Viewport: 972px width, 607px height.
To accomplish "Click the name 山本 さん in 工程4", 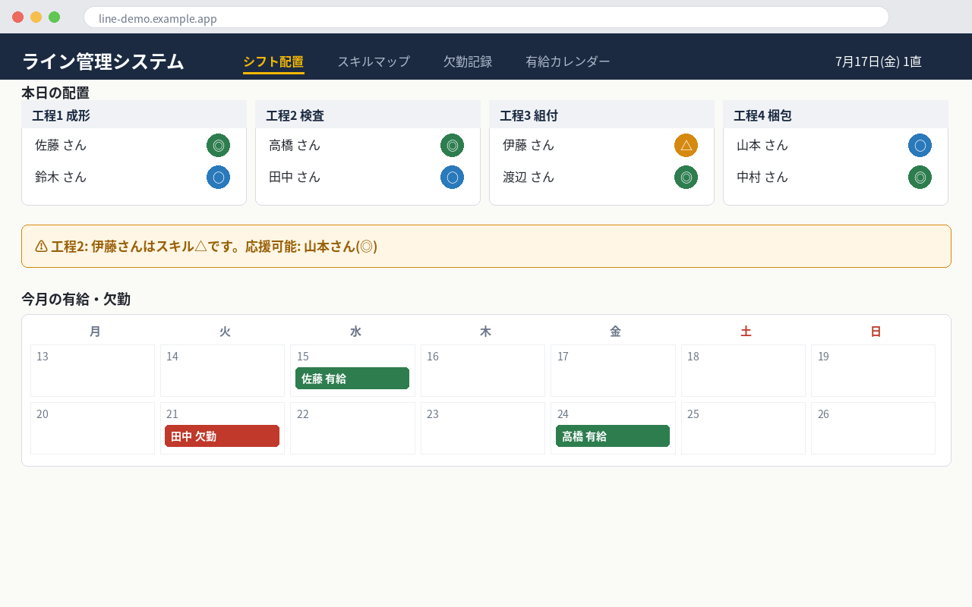I will tap(762, 145).
